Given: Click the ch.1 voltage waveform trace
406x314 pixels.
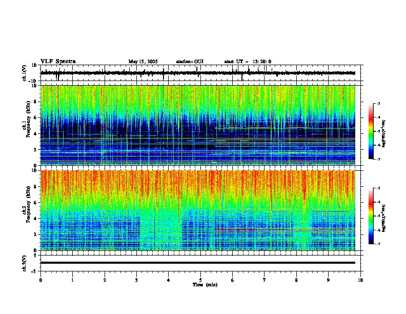Looking at the screenshot, I should click(x=198, y=73).
